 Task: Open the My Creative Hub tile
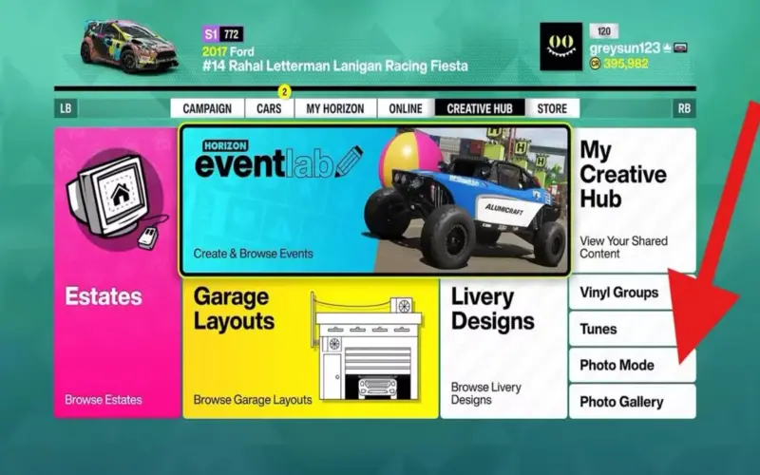634,199
